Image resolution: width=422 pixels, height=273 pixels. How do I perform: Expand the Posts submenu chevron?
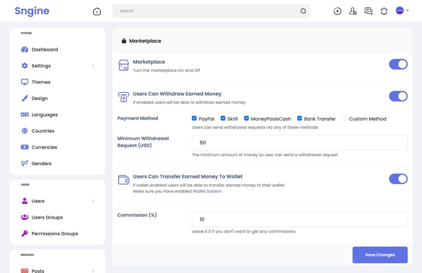pos(93,271)
